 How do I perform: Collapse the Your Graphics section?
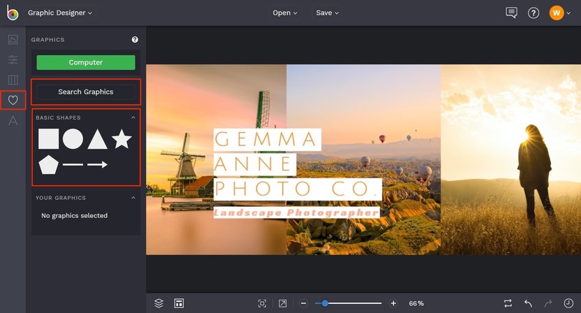133,198
